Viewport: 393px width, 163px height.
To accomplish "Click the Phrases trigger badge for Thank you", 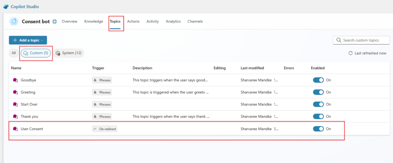I will point(102,117).
